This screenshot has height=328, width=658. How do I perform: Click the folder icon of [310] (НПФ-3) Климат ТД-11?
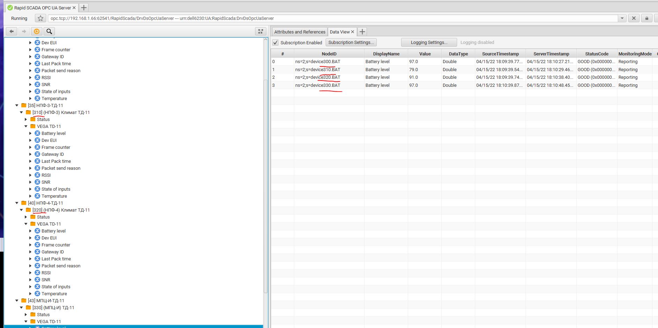[28, 112]
